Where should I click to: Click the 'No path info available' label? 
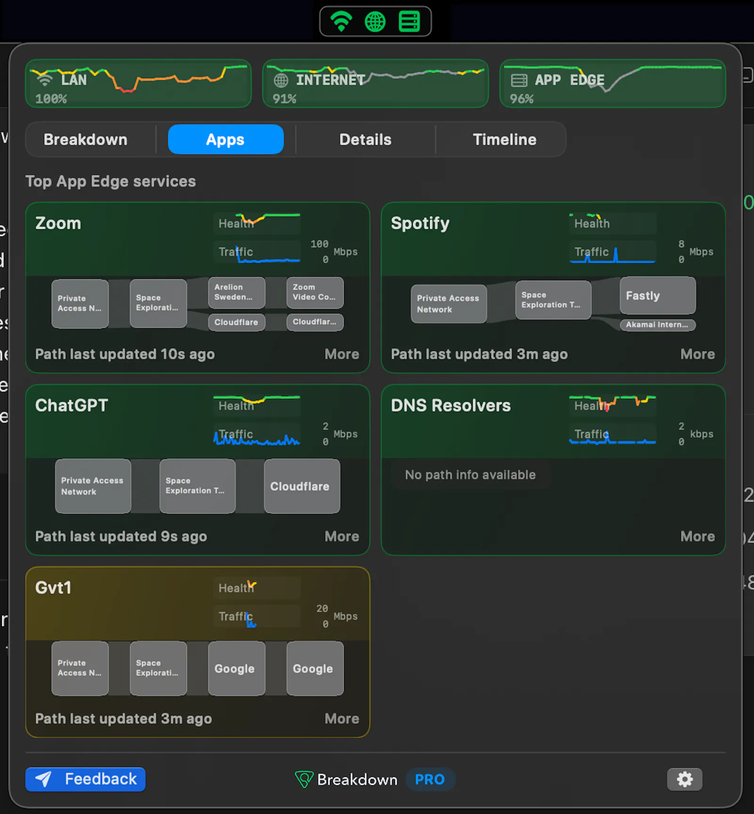pyautogui.click(x=470, y=475)
